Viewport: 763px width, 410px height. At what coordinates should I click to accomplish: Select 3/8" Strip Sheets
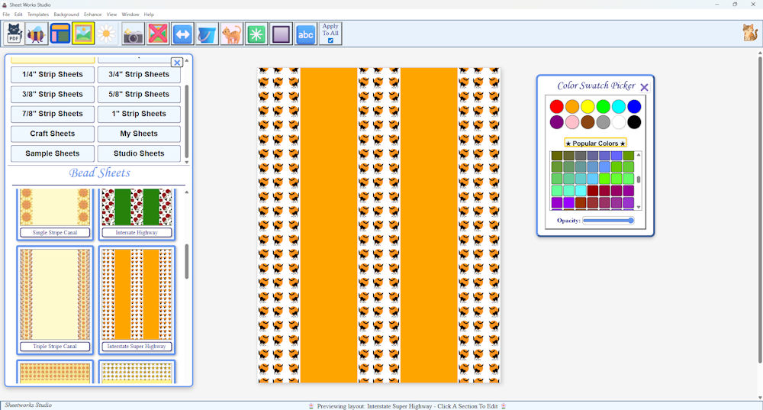click(53, 94)
